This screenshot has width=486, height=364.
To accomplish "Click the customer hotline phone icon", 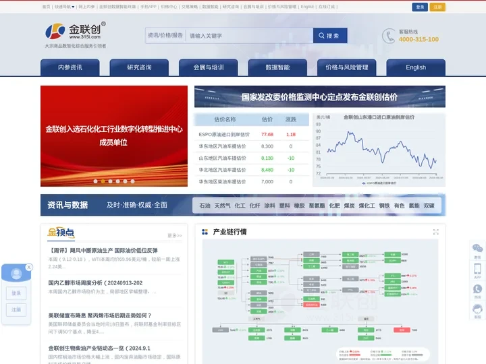I will click(x=388, y=36).
